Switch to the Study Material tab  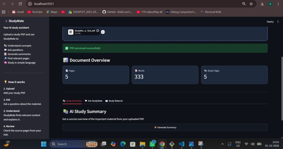pyautogui.click(x=114, y=101)
